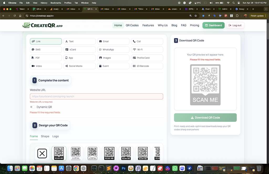Switch to the Talent browser tab
Screen dimensions: 269x174
pyautogui.click(x=23, y=9)
